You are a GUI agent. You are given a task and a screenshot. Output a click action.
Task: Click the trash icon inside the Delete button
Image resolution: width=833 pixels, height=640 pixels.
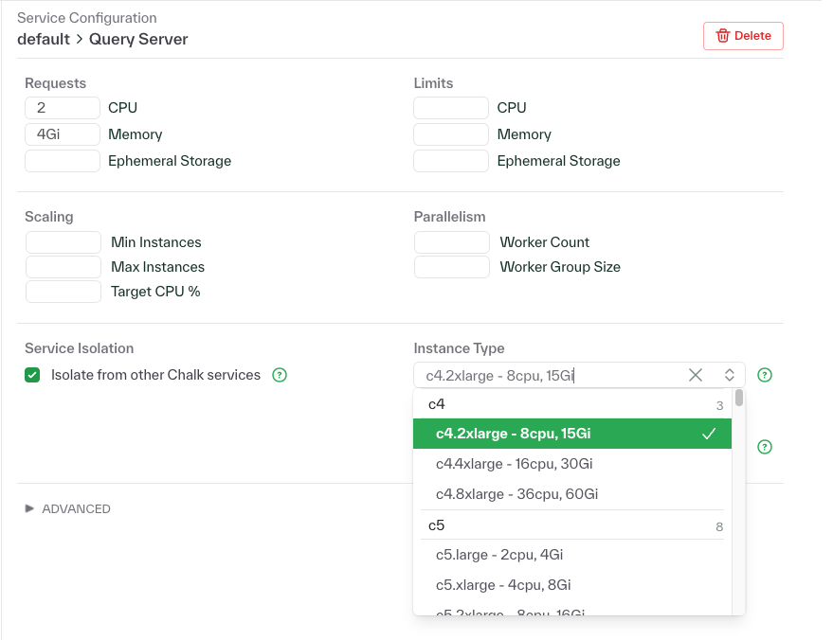click(x=724, y=35)
